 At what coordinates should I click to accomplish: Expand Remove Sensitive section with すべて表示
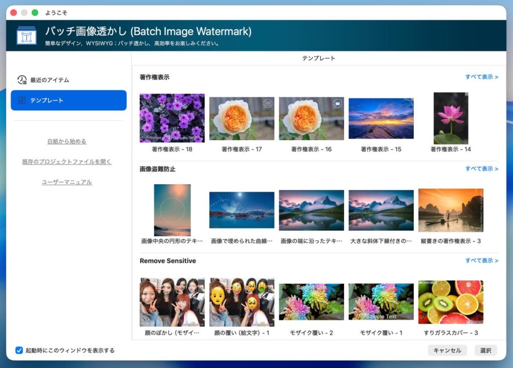[x=481, y=261]
